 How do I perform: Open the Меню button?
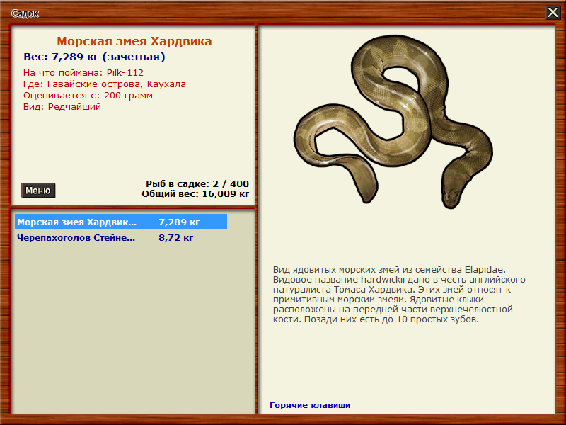[38, 191]
